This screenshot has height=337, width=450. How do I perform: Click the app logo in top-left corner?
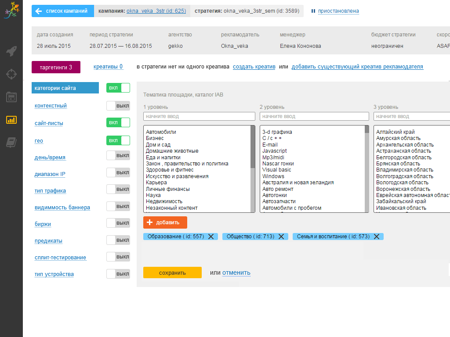tap(11, 11)
